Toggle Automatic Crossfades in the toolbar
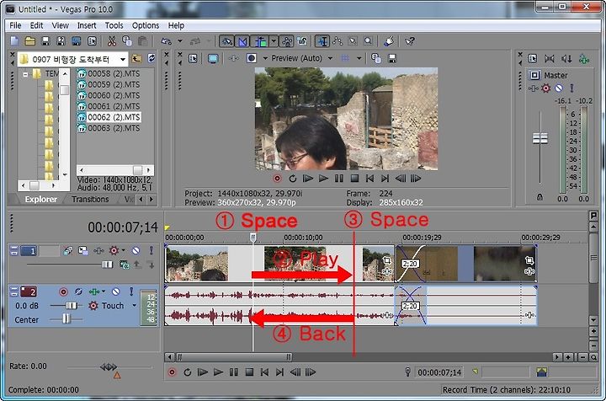606x401 pixels. tap(242, 41)
